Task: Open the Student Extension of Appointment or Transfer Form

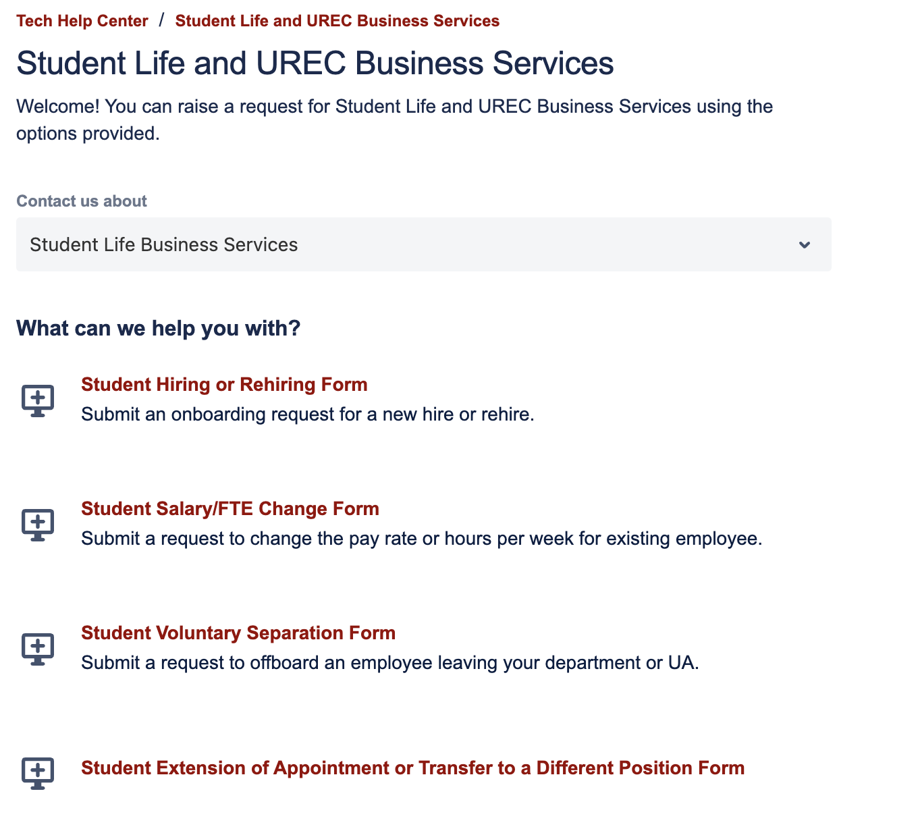Action: coord(412,768)
